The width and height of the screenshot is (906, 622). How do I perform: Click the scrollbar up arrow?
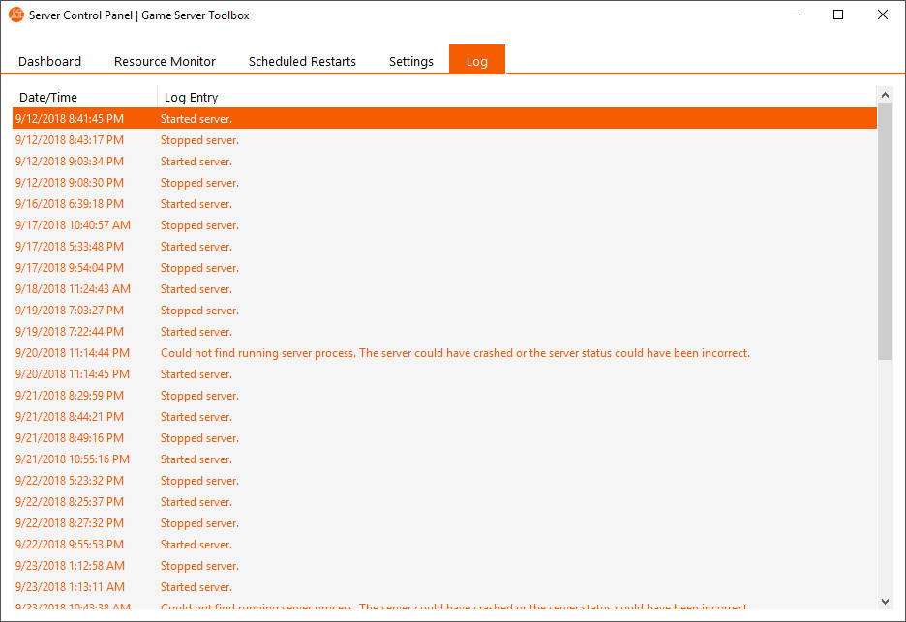pos(885,94)
